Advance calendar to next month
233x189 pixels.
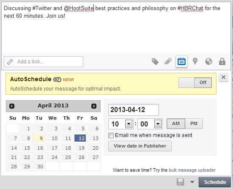coord(94,106)
